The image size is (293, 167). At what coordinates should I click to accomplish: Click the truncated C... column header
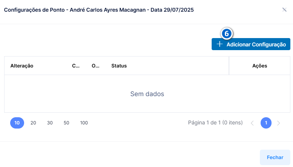tap(76, 66)
